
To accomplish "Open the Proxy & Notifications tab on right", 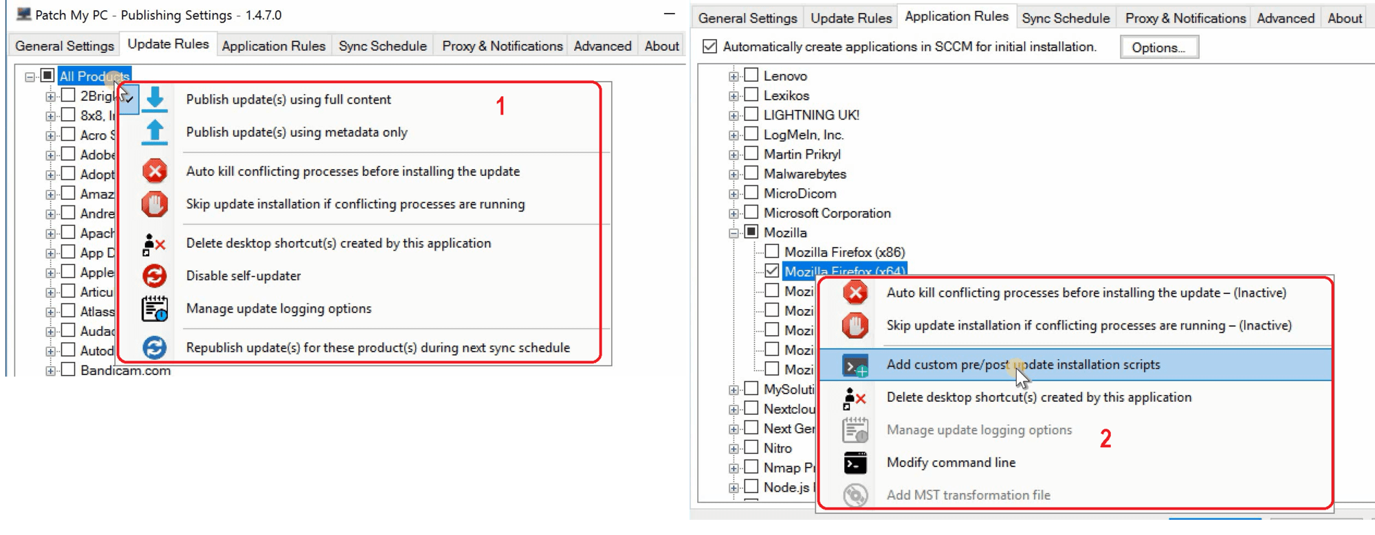I will [x=1185, y=19].
